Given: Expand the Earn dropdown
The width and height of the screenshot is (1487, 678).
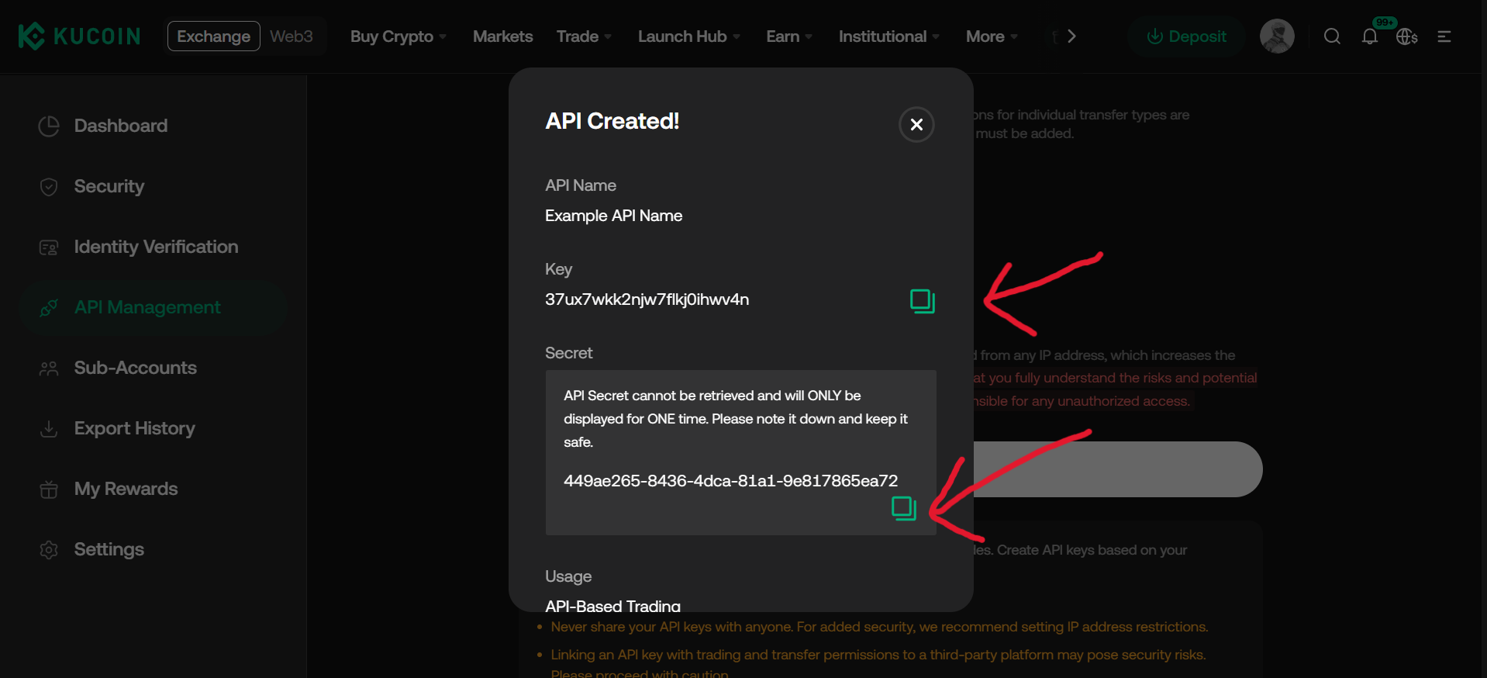Looking at the screenshot, I should (789, 36).
